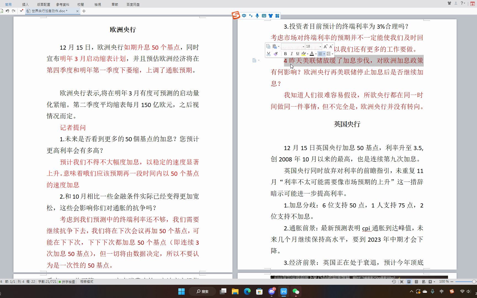The image size is (477, 298).
Task: Click the 相容模式 status bar label
Action: (87, 282)
